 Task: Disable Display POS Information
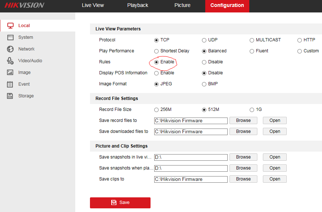(204, 73)
